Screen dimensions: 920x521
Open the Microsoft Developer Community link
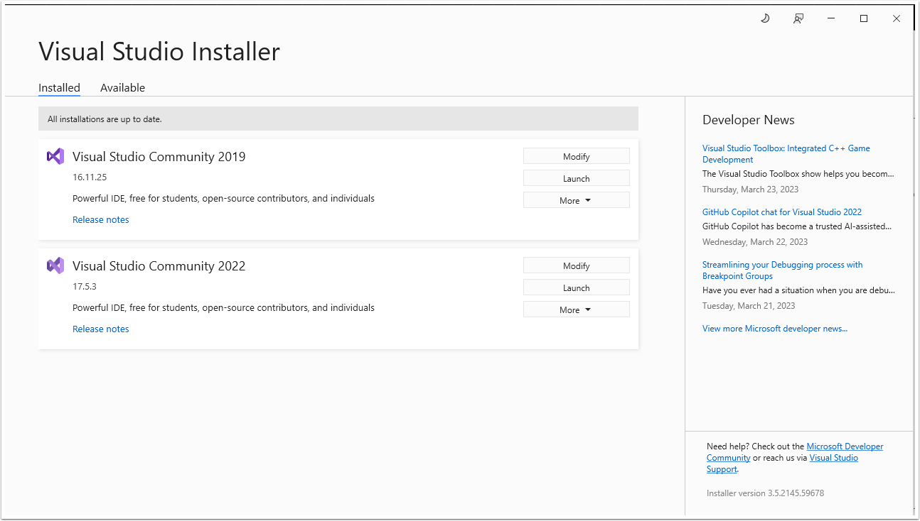(x=795, y=452)
